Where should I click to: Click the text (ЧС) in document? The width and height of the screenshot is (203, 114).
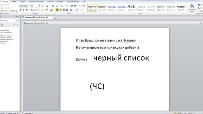[97, 86]
